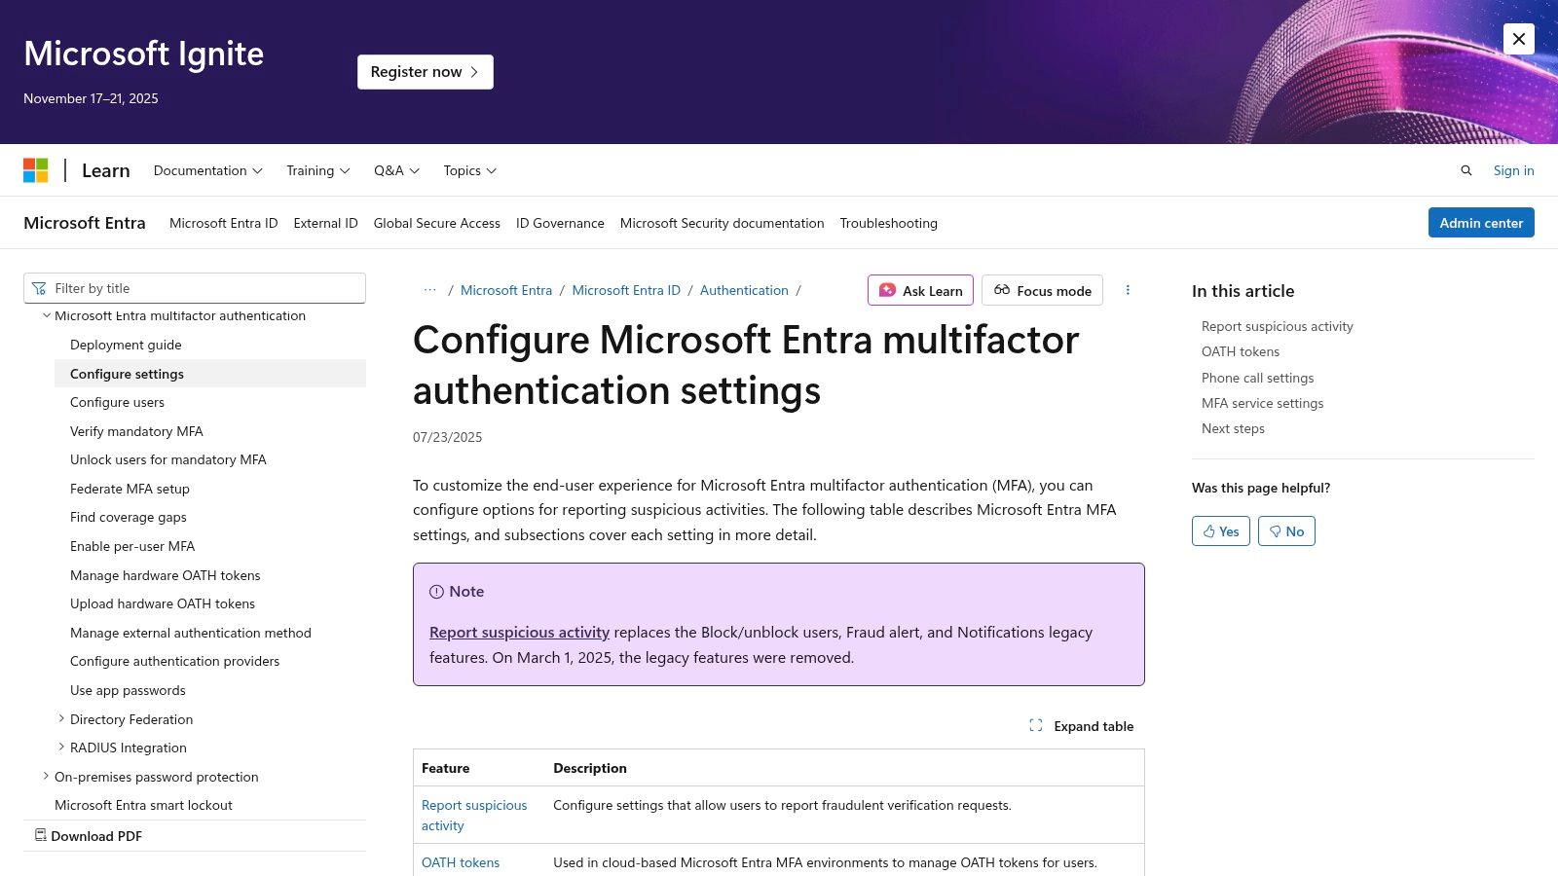Viewport: 1558px width, 876px height.
Task: Open the Documentation dropdown menu
Action: pyautogui.click(x=207, y=170)
